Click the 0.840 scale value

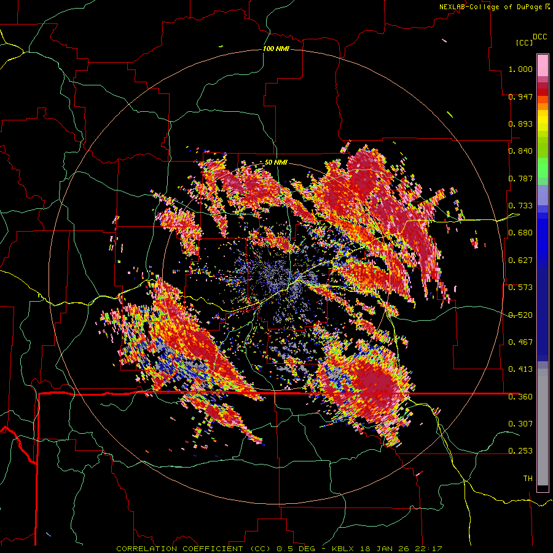click(x=520, y=151)
